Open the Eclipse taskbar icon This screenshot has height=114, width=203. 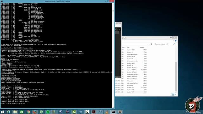(x=68, y=112)
